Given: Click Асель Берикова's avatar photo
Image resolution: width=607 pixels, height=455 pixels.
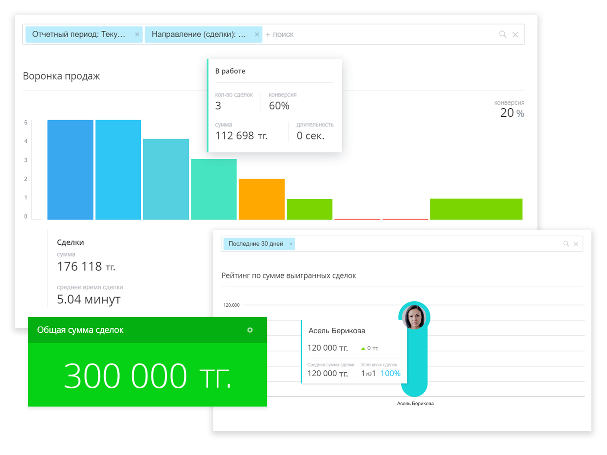Looking at the screenshot, I should 414,317.
